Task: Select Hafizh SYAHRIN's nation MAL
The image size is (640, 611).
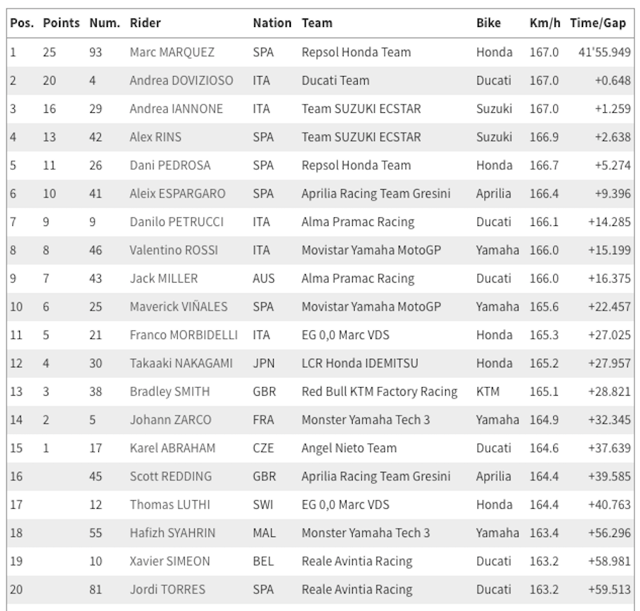Action: [x=264, y=533]
